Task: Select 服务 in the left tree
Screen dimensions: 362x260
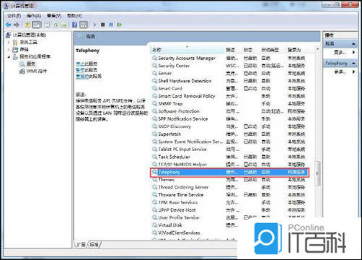Action: coord(31,64)
